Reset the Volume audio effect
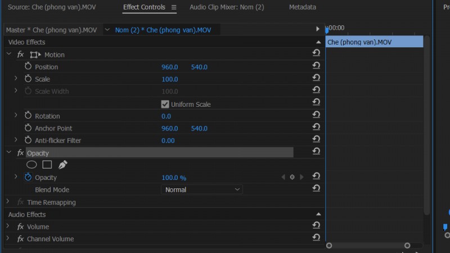Image resolution: width=450 pixels, height=253 pixels. pos(316,225)
